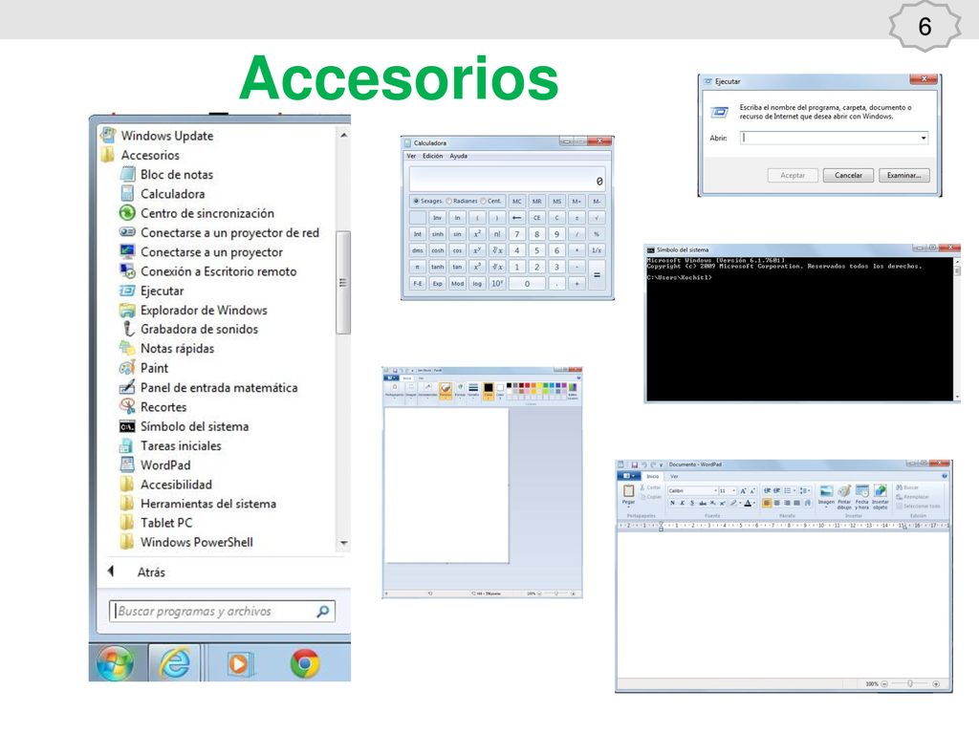
Task: Click Buscar programas y archivos search box
Action: [222, 611]
